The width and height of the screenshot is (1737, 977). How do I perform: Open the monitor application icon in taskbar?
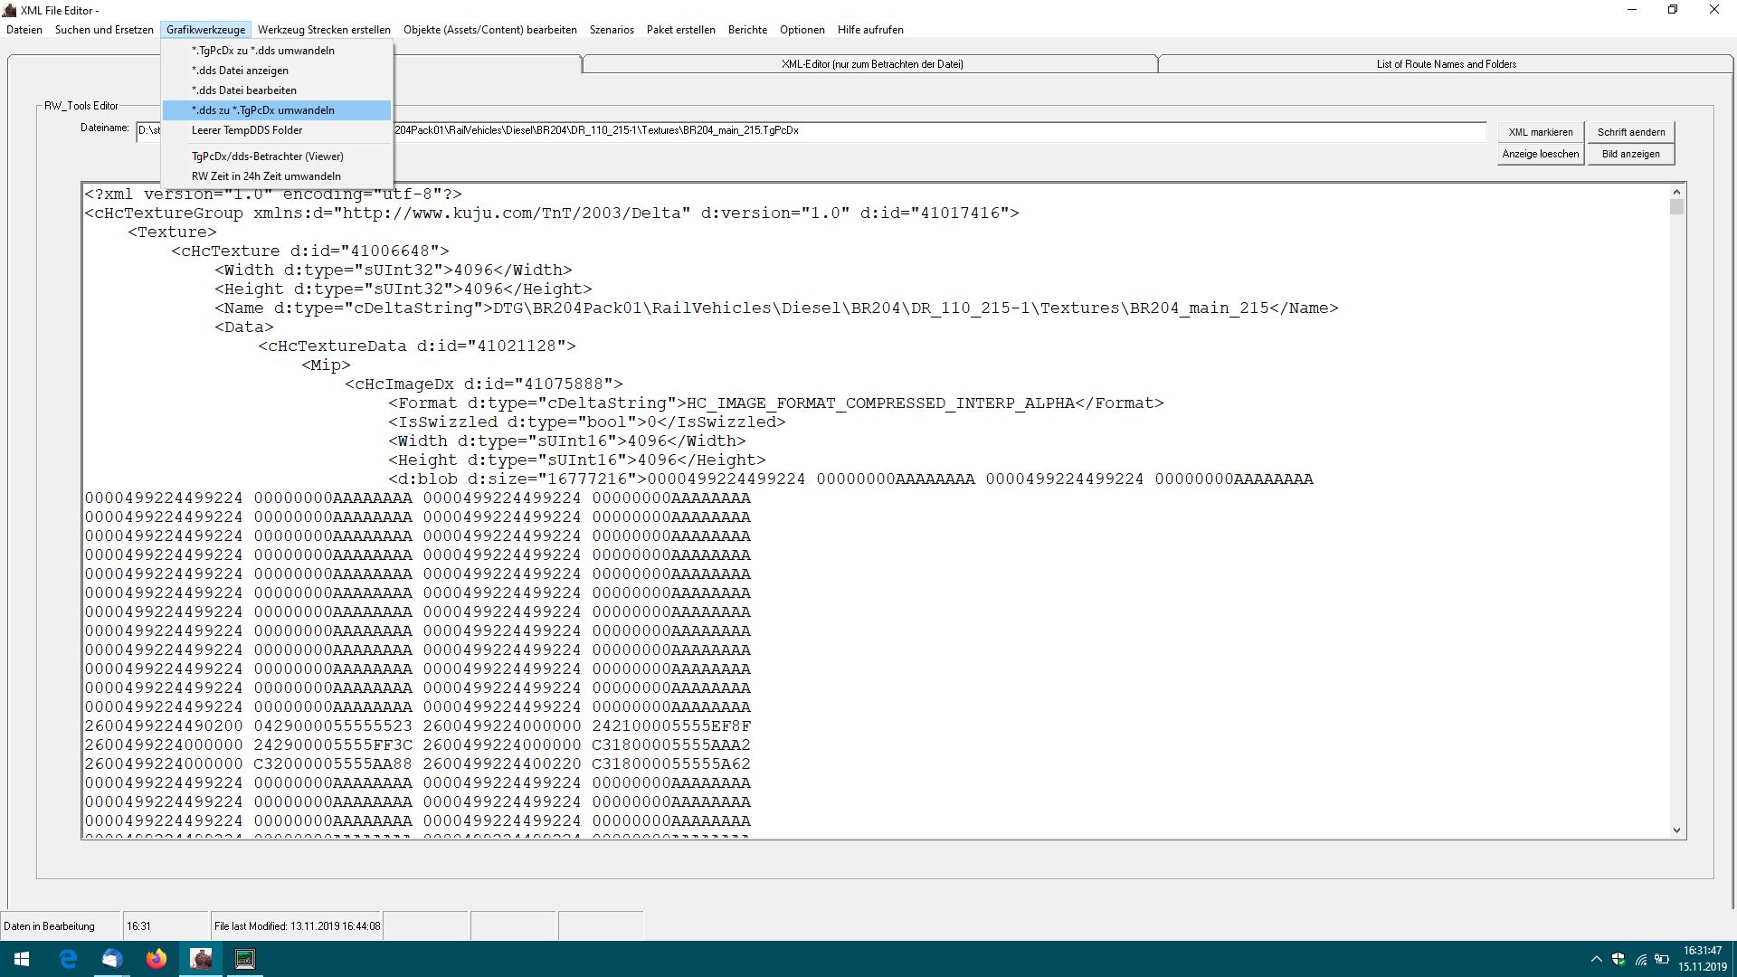[x=245, y=959]
